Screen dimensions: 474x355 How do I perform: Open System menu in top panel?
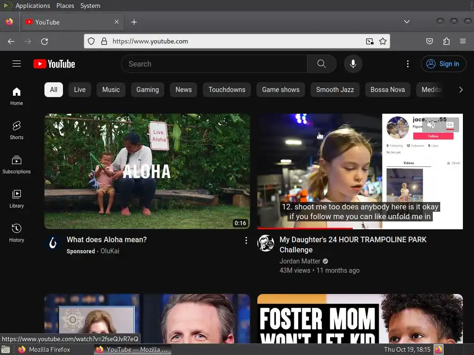click(x=90, y=6)
